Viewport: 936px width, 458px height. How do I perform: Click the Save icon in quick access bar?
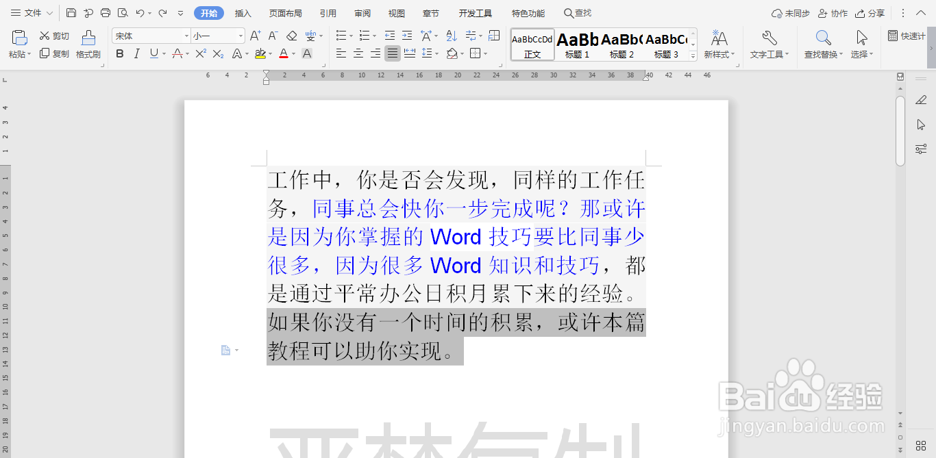[x=71, y=13]
